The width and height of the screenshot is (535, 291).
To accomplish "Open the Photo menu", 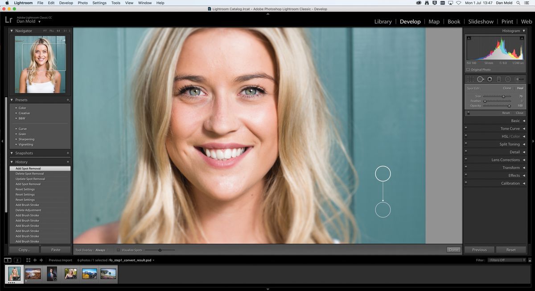I will tap(82, 3).
